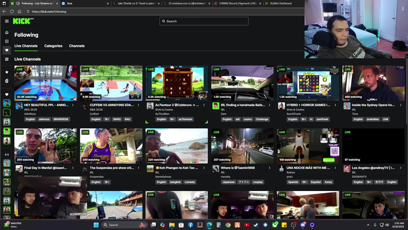Close the Following - Live Streams browser tab

[57, 4]
